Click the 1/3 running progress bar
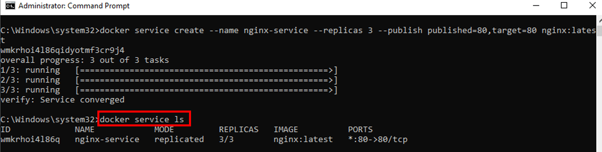 (207, 70)
